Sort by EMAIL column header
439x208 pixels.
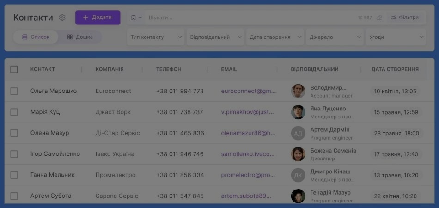click(x=229, y=69)
